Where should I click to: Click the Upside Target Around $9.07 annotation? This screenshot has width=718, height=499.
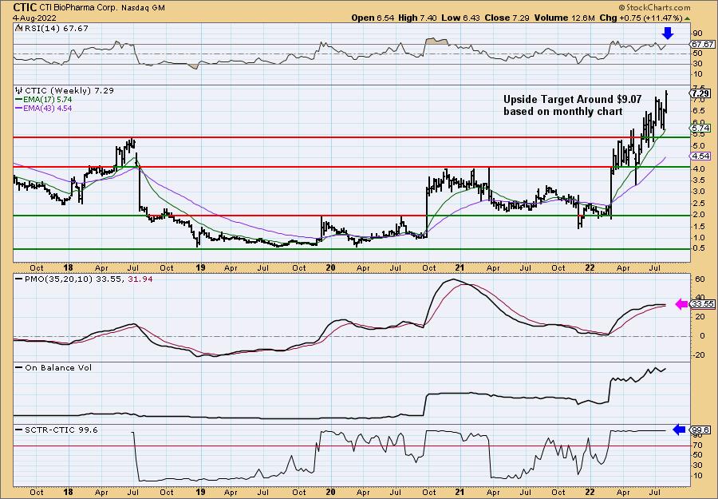[x=572, y=105]
